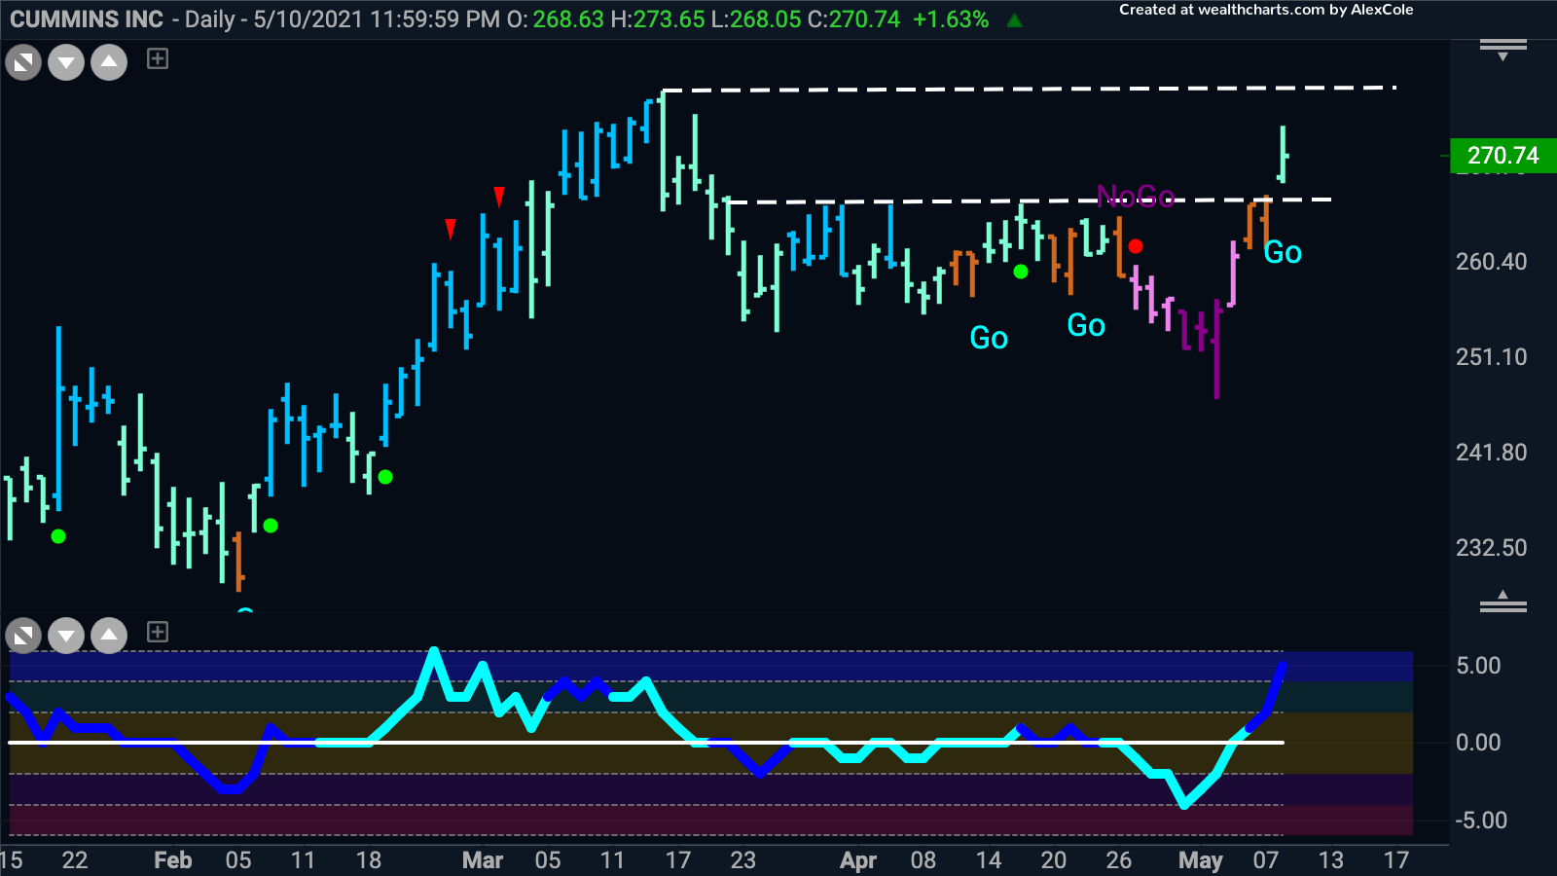
Task: Click the Go label below Apr 14 bars
Action: (x=989, y=338)
